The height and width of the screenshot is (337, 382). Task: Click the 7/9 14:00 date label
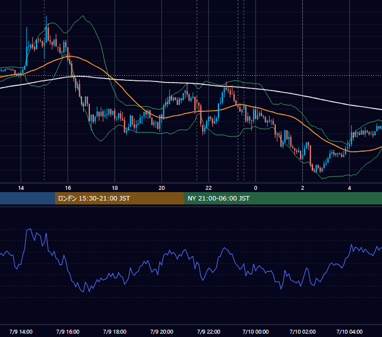click(x=21, y=331)
